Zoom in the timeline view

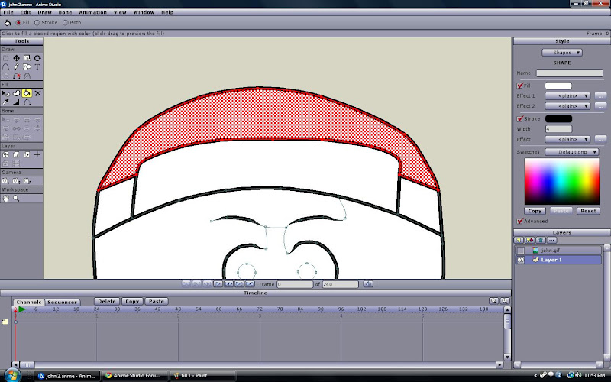(505, 301)
